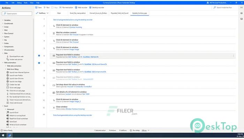Click Power Automate Desktop taskbar icon

[x=10, y=135]
